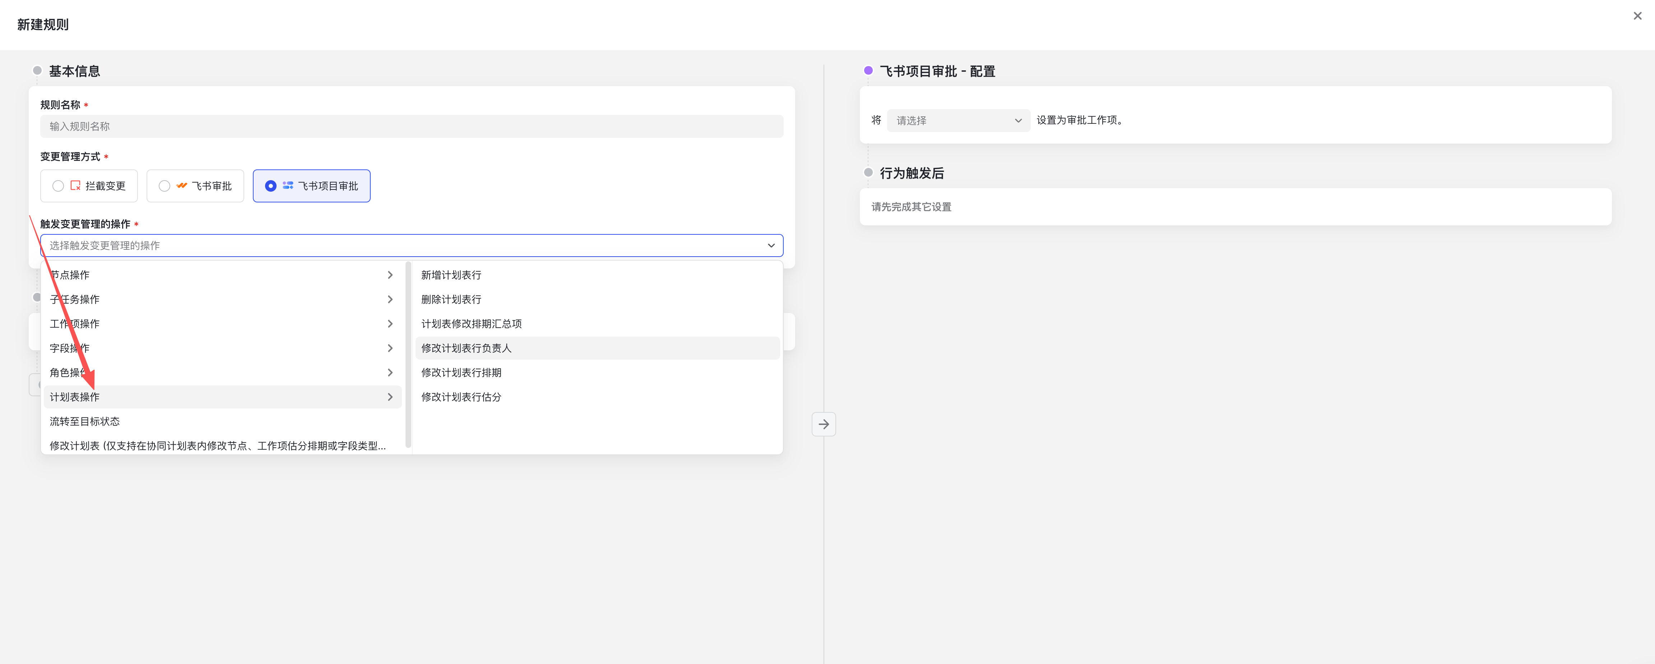Choose 子任务操作 in the menu
Image resolution: width=1655 pixels, height=664 pixels.
pos(222,299)
